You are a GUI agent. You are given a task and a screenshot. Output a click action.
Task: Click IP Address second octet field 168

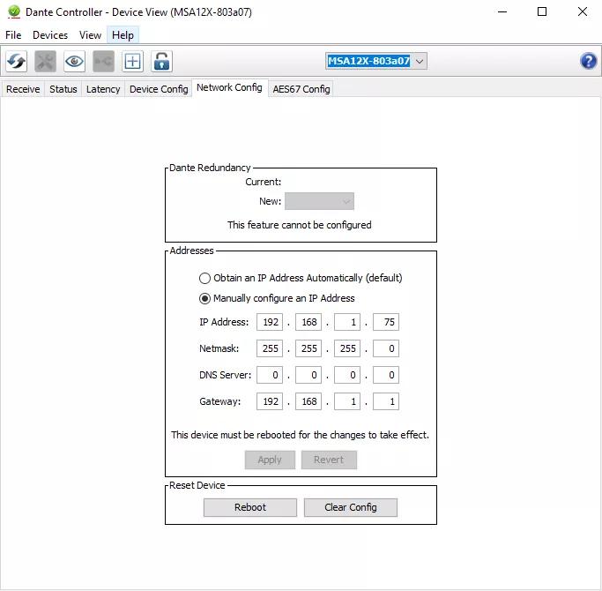[308, 322]
